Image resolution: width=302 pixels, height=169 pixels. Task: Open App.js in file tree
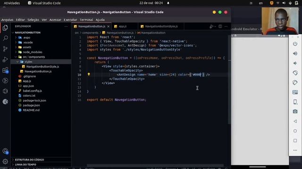(27, 81)
